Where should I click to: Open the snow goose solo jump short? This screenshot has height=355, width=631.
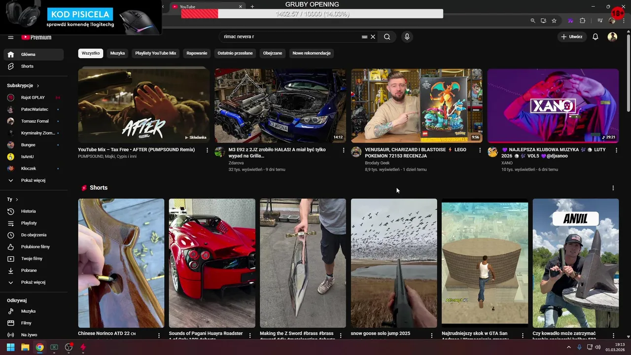pyautogui.click(x=394, y=263)
